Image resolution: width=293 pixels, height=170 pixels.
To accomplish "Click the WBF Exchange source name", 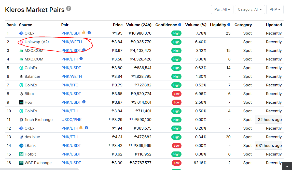I will (38, 163).
